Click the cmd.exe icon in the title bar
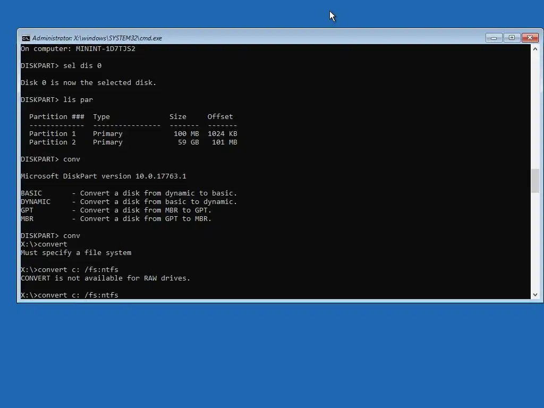The image size is (544, 408). [25, 38]
